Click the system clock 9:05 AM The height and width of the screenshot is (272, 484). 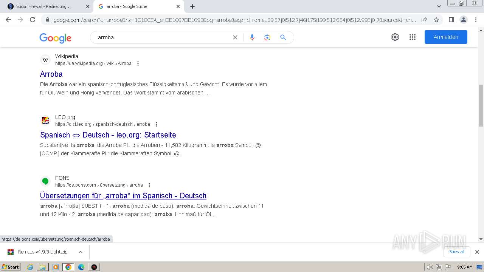tap(465, 267)
